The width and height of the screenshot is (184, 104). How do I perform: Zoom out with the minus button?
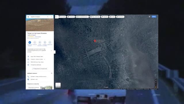(156, 85)
